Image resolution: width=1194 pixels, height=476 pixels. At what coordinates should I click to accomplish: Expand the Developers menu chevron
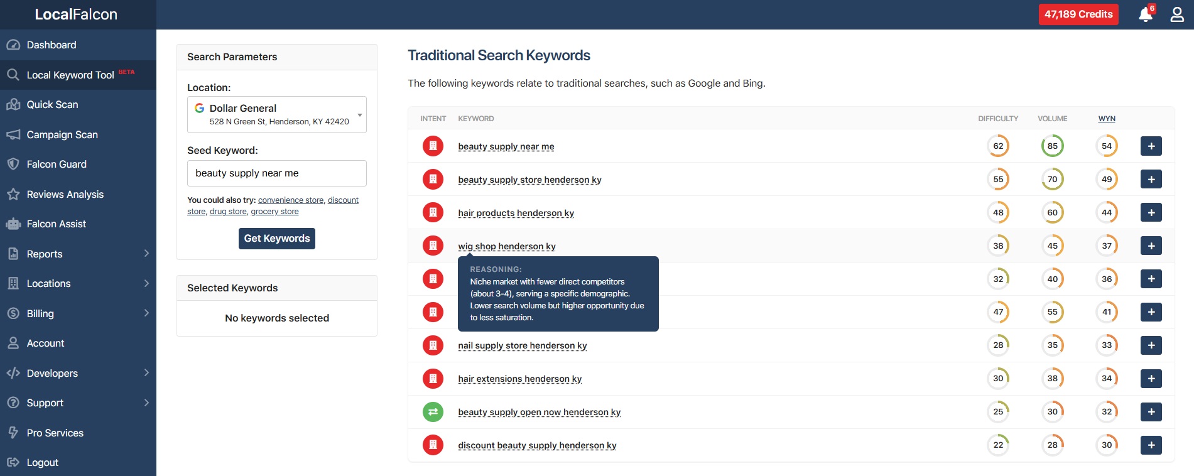tap(146, 373)
